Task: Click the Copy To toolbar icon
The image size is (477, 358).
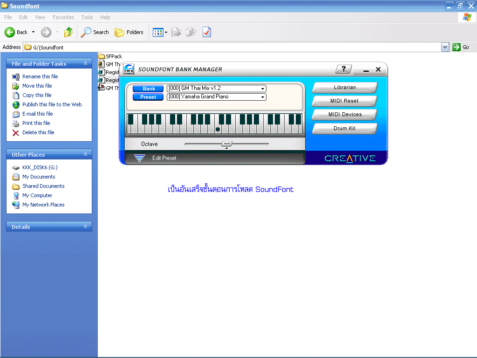Action: pyautogui.click(x=191, y=32)
